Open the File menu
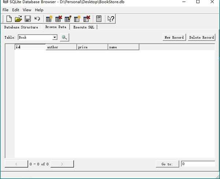Screen dimensions: 220x179 [5, 10]
